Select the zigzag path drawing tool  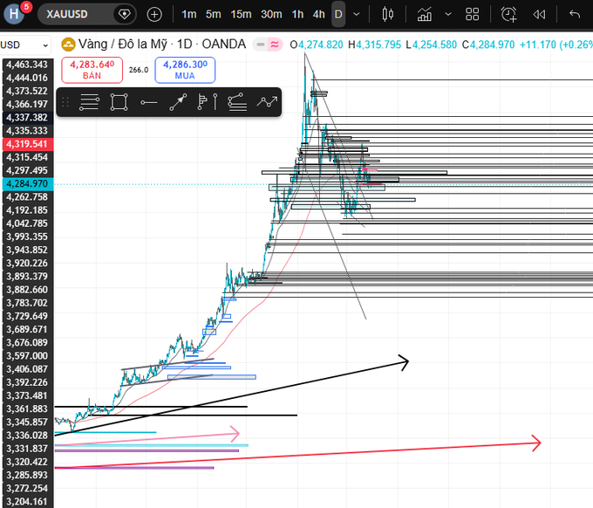click(267, 102)
